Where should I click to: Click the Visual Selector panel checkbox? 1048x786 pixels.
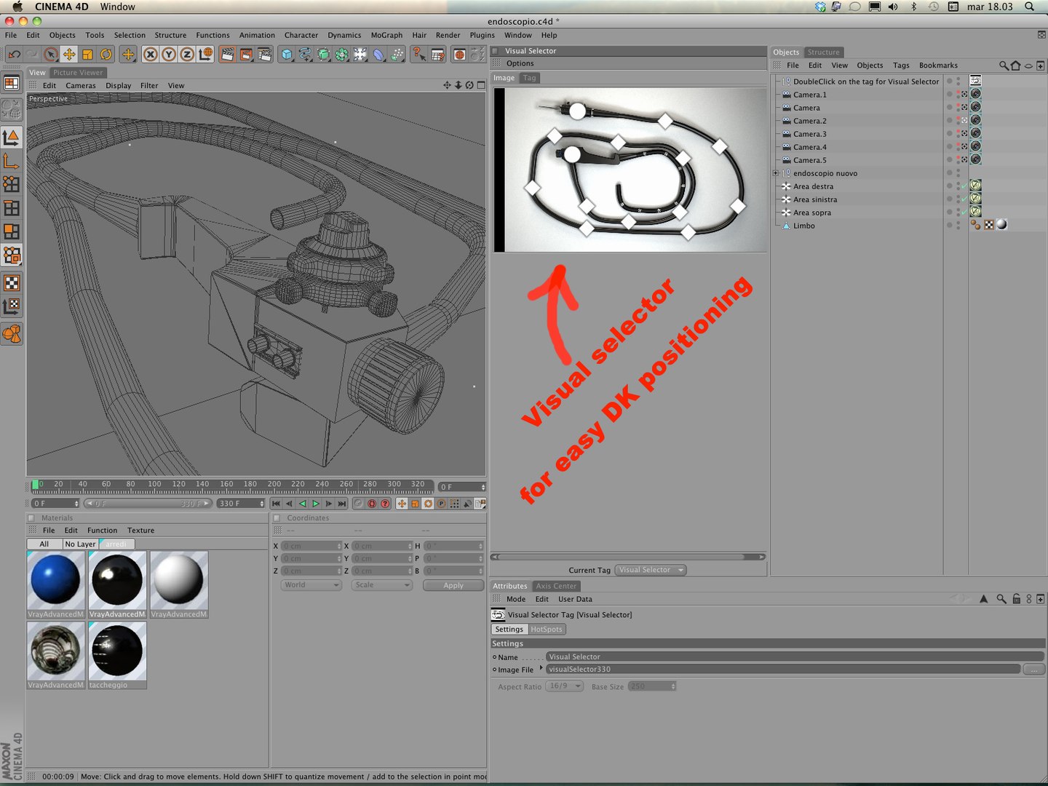(496, 51)
